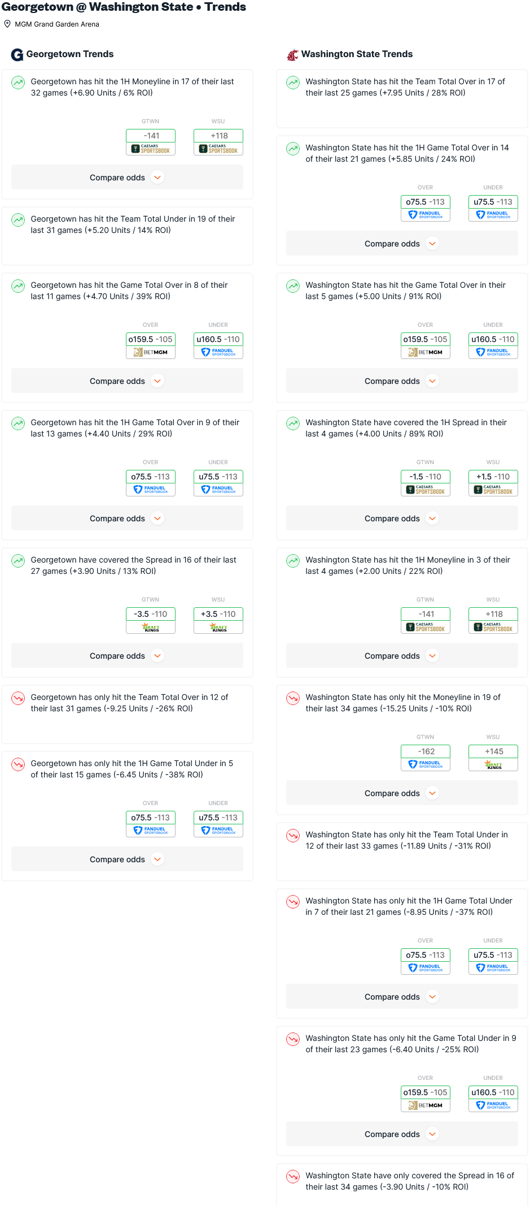Screen dimensions: 530x1206
Task: Click red trend icon for Washington State Spread trend
Action: pos(293,1177)
